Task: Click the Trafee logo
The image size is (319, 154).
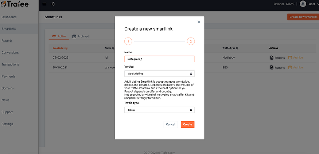Action: pos(15,4)
